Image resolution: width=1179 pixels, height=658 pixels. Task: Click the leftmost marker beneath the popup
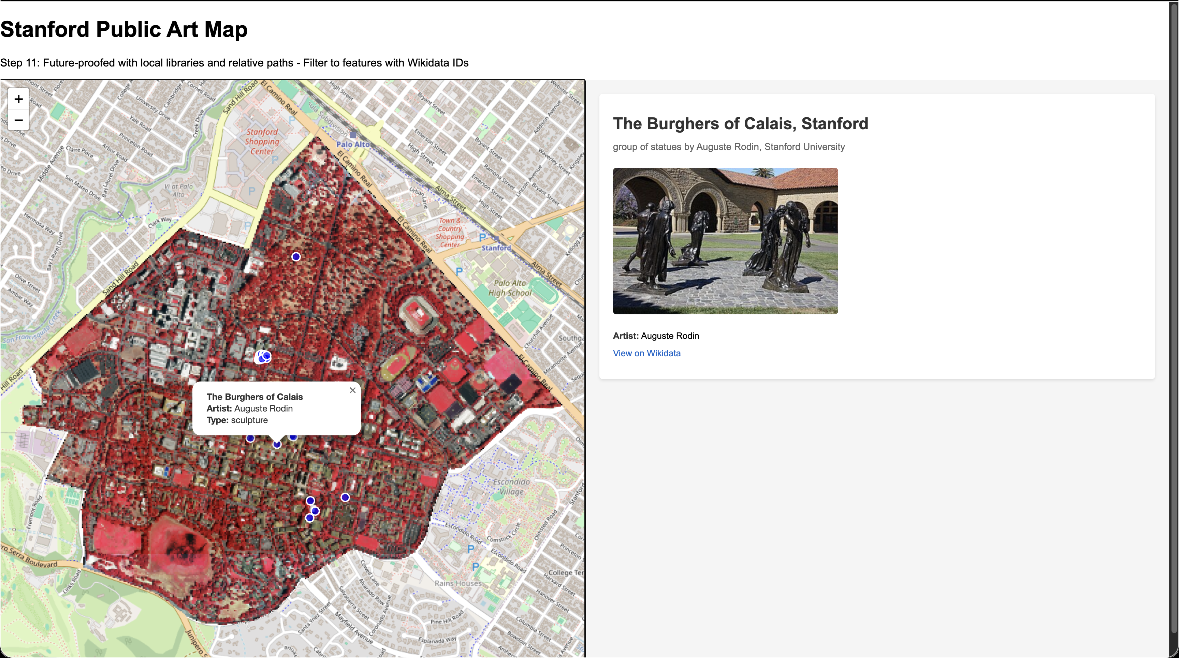(250, 438)
